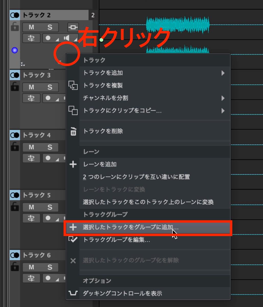
Task: Select 選択したトラックをグループに追加… menu item
Action: tap(148, 227)
